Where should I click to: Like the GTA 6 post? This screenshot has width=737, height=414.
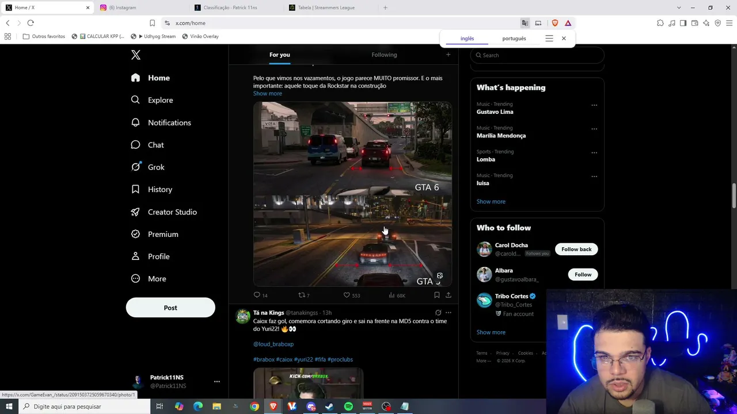pyautogui.click(x=351, y=295)
